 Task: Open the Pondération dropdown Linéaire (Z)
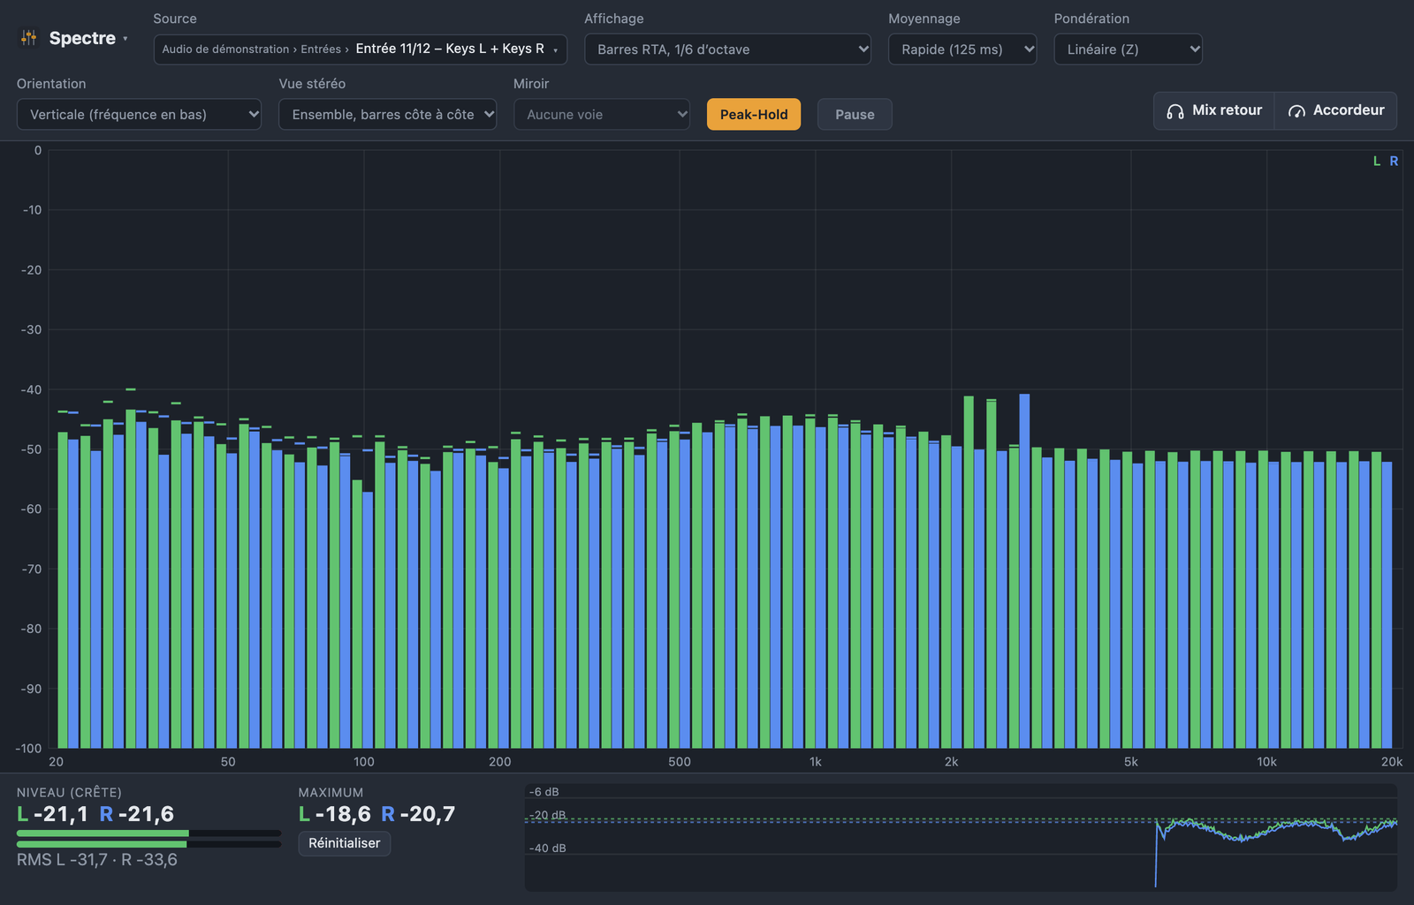[x=1128, y=49]
